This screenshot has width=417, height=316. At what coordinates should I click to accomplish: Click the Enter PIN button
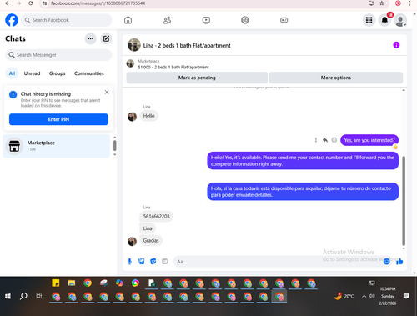coord(58,119)
